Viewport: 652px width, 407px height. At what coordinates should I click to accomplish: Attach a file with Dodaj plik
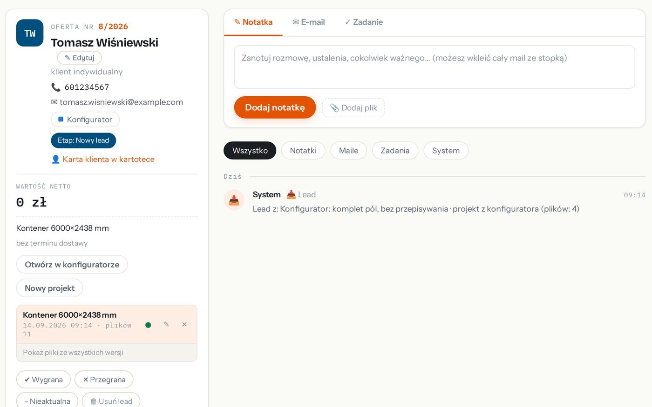point(353,107)
